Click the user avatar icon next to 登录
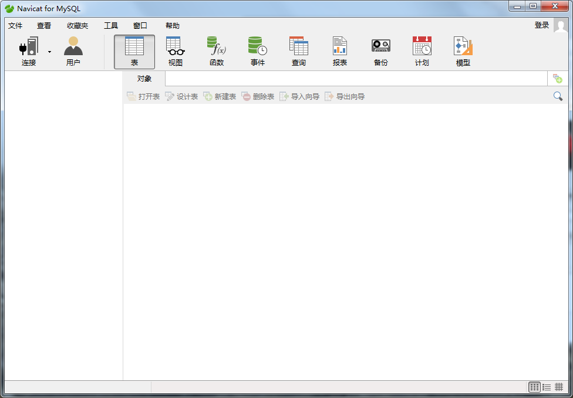 pos(561,26)
